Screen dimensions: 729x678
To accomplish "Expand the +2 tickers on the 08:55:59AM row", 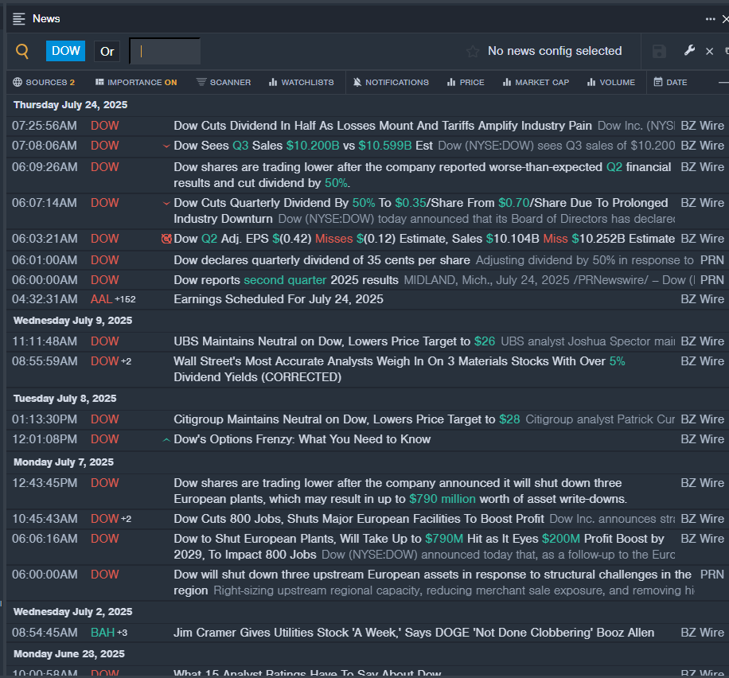I will coord(126,361).
